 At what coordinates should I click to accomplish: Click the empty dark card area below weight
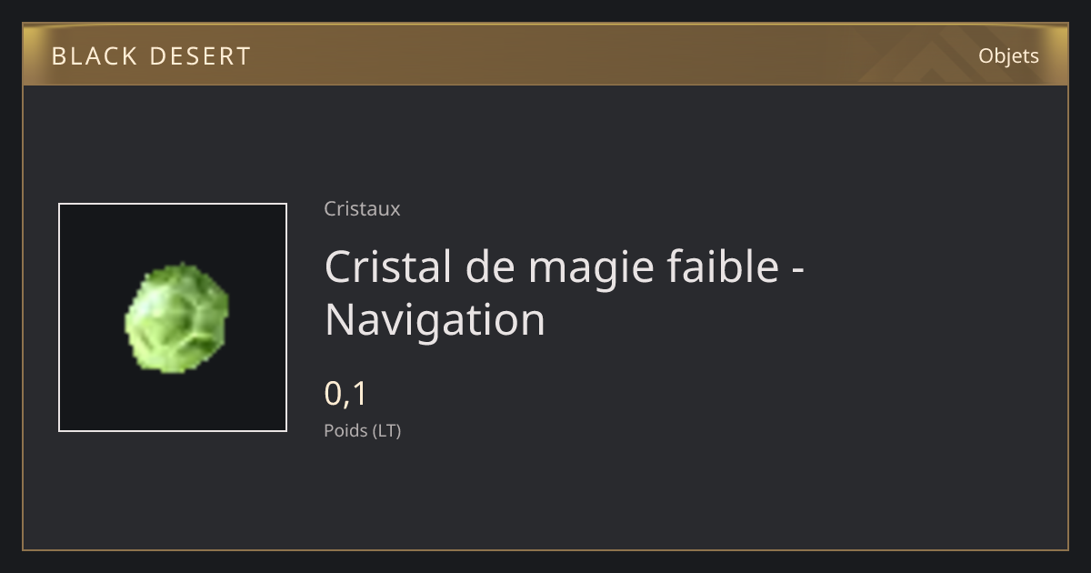tap(545, 496)
